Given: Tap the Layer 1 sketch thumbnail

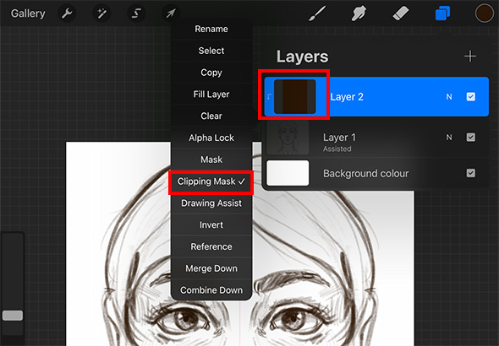Looking at the screenshot, I should 288,137.
